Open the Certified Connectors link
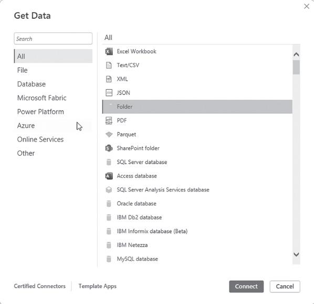Screen dimensions: 314x304 40,286
